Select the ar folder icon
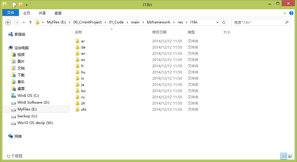The height and width of the screenshot is (162, 297). [77, 41]
